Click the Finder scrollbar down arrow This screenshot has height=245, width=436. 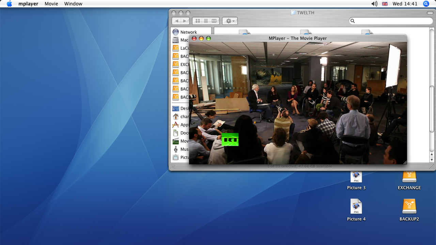[432, 160]
